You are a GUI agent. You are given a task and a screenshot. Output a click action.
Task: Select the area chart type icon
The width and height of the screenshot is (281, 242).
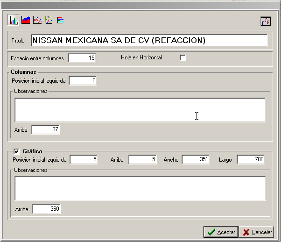coord(26,20)
